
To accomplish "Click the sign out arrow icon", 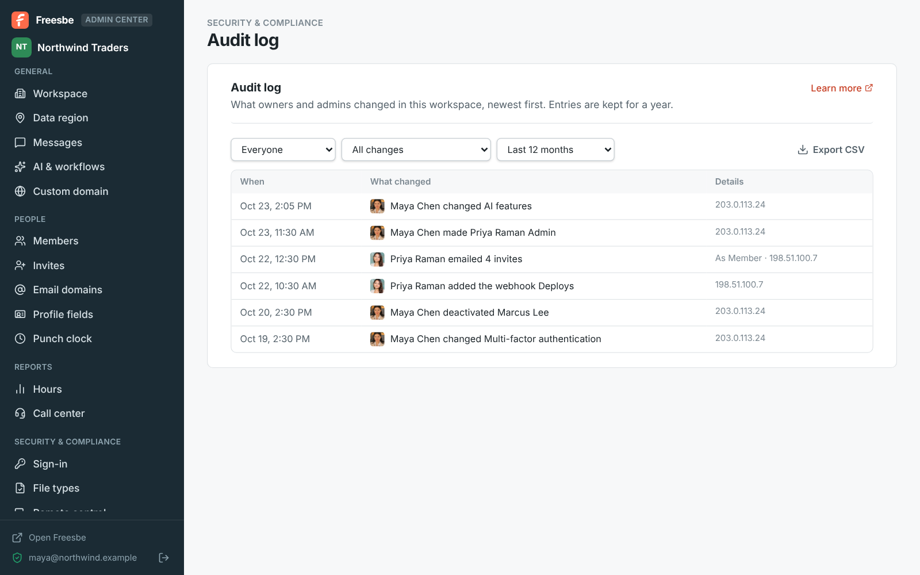I will pos(164,558).
